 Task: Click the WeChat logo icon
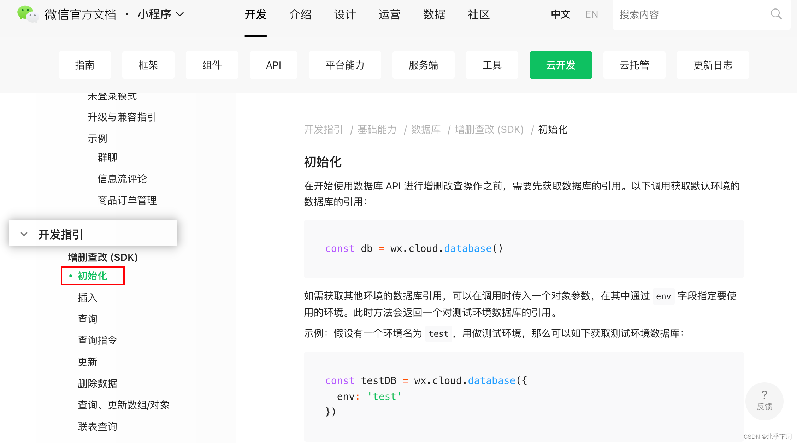coord(28,14)
